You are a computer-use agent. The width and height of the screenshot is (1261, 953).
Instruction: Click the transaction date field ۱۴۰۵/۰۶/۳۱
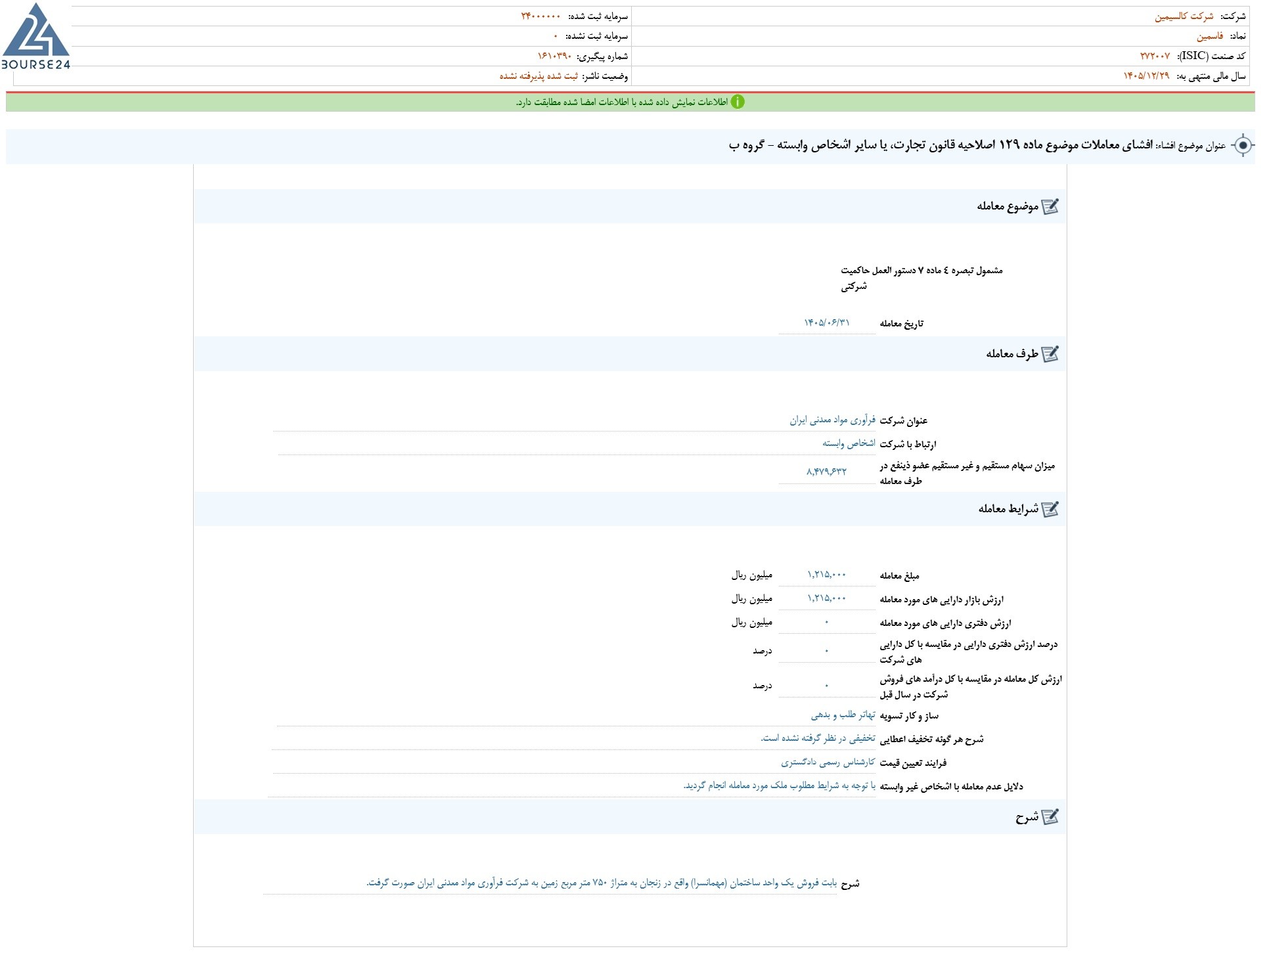pos(827,323)
